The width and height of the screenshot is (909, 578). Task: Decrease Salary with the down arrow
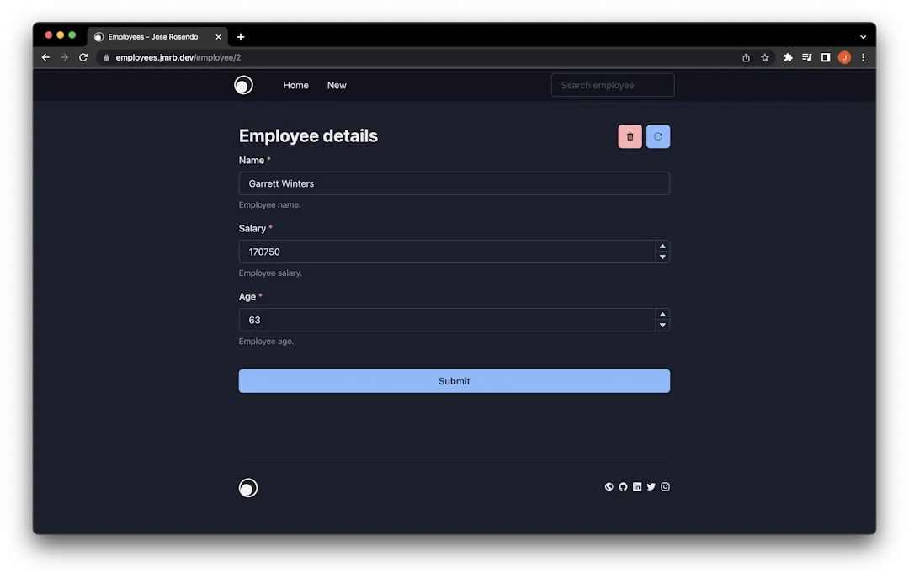(662, 257)
